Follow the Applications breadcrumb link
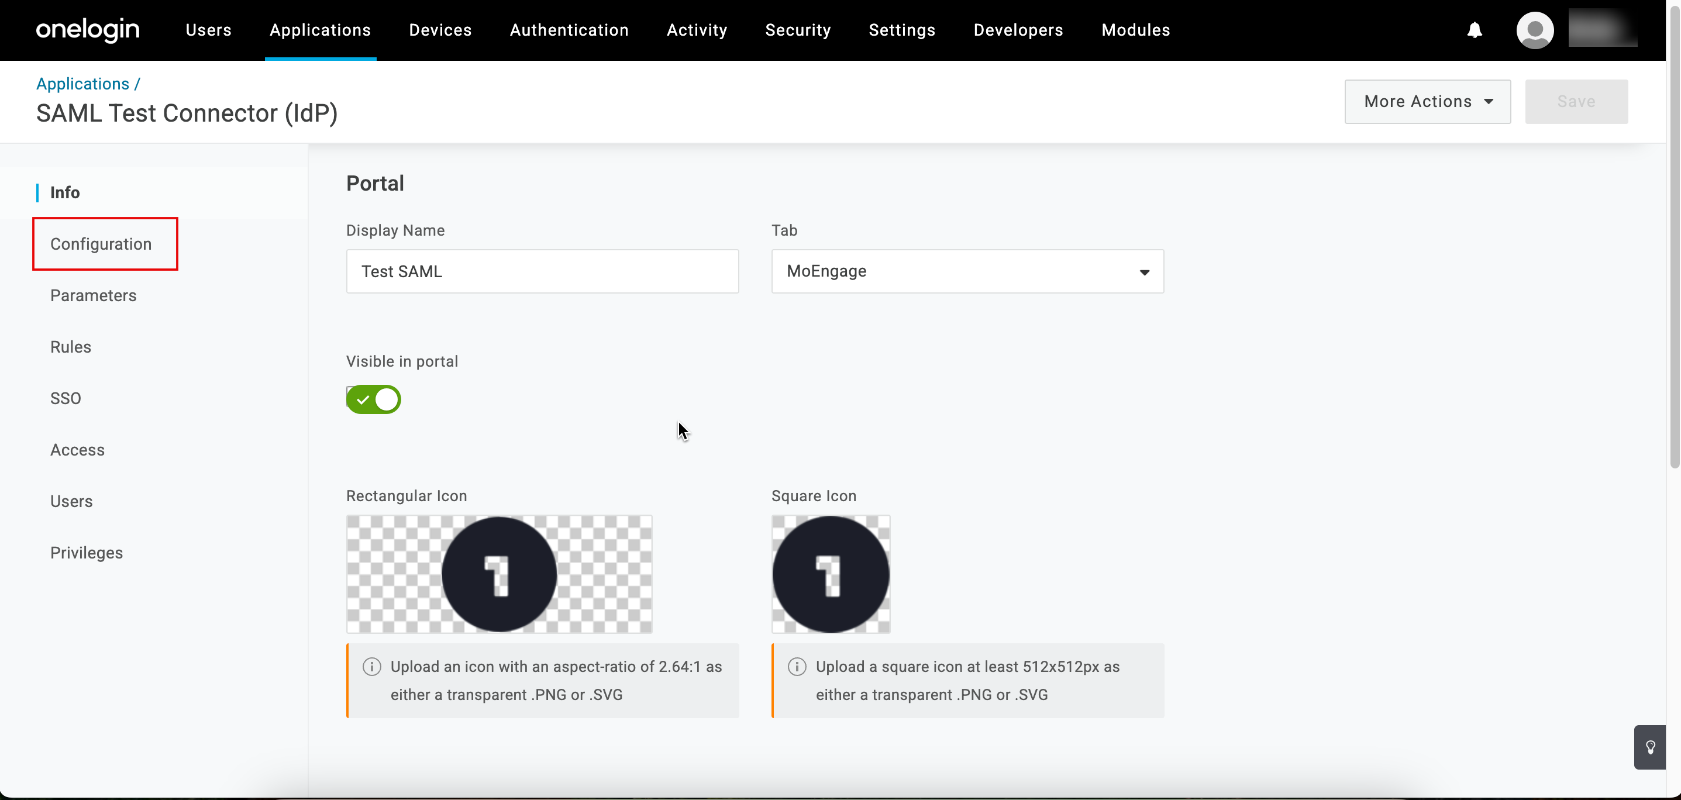The width and height of the screenshot is (1681, 800). pos(83,84)
